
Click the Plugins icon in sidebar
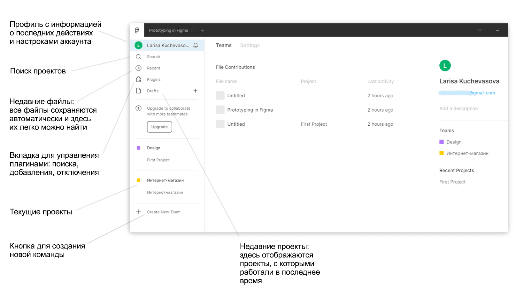138,79
